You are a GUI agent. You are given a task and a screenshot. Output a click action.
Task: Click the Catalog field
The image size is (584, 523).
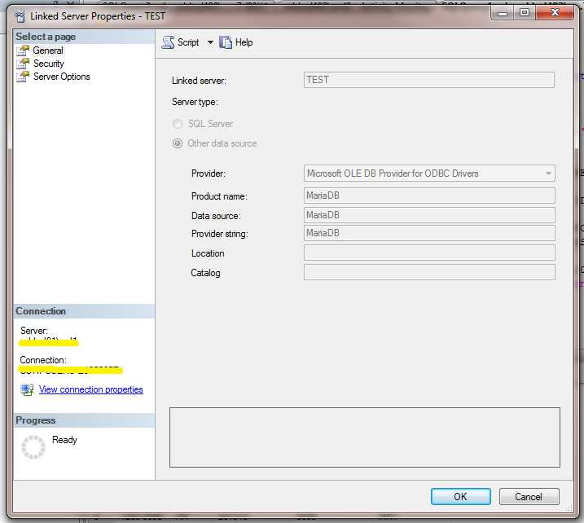point(429,272)
